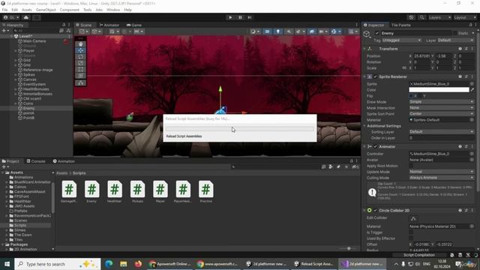480x270 pixels.
Task: Open the Draw Mode dropdown
Action: (442, 102)
